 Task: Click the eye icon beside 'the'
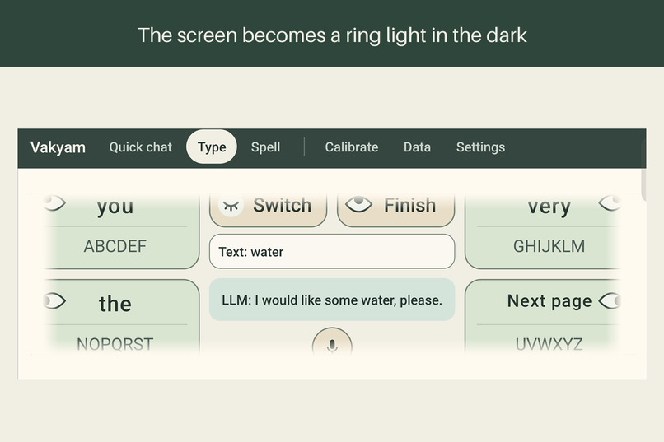click(55, 301)
